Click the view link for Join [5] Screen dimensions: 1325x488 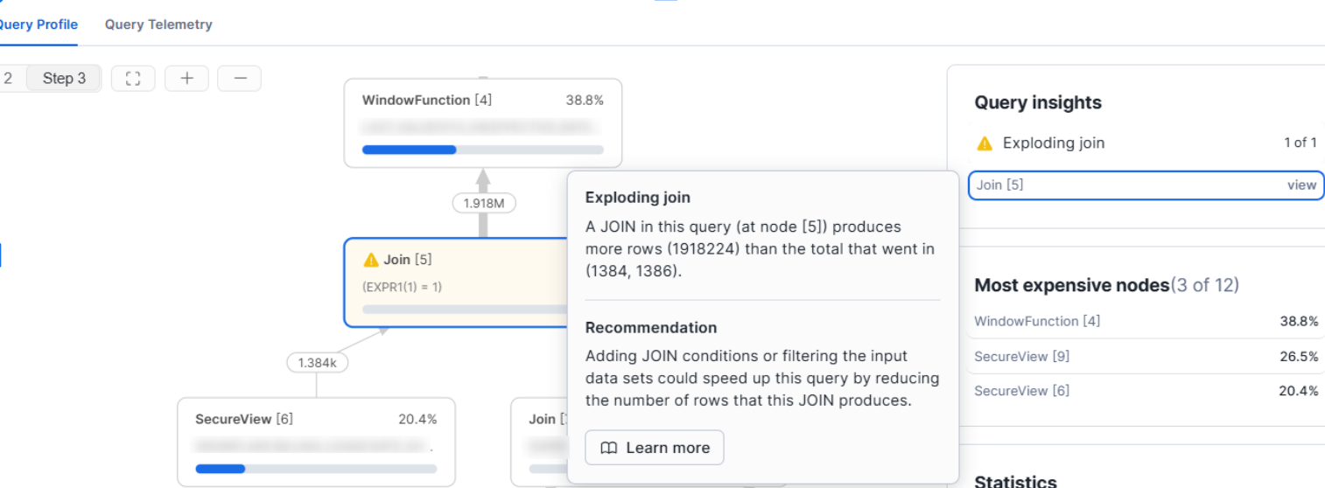(x=1301, y=185)
